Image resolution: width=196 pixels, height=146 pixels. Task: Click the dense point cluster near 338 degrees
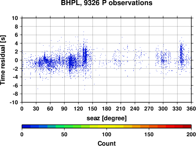[x=181, y=55]
